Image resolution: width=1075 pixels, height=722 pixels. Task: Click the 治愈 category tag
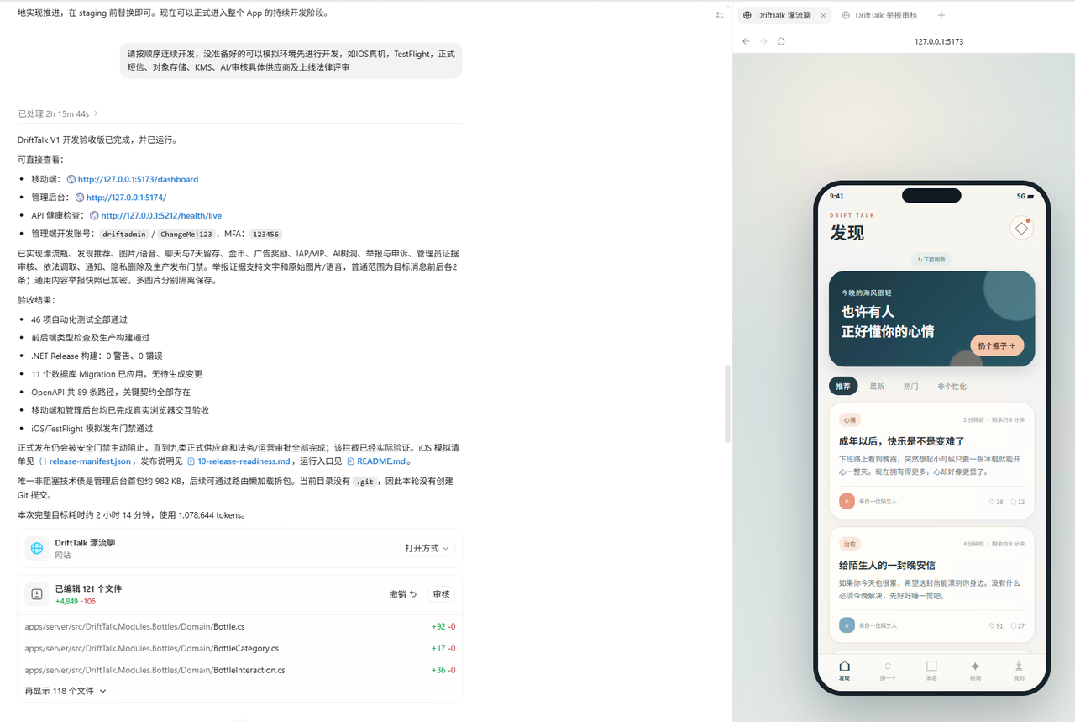tap(850, 544)
